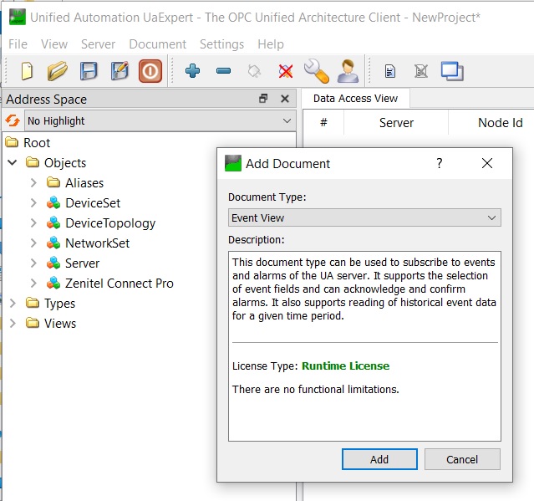Click the blue minus Remove Server icon
Image resolution: width=534 pixels, height=501 pixels.
click(223, 71)
